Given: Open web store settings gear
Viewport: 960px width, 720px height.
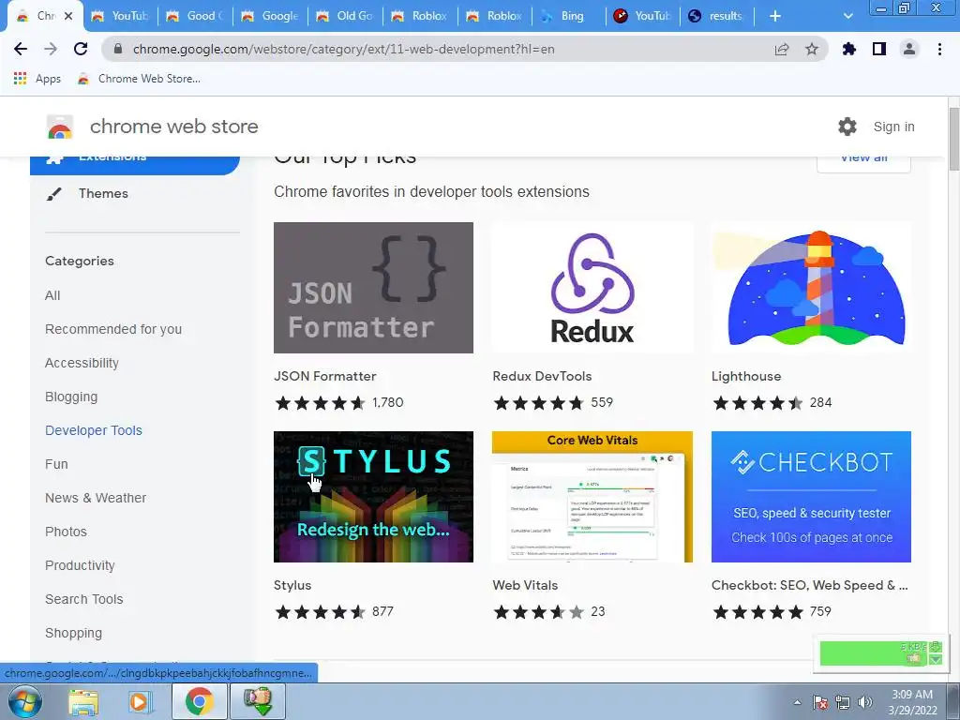Looking at the screenshot, I should [847, 127].
